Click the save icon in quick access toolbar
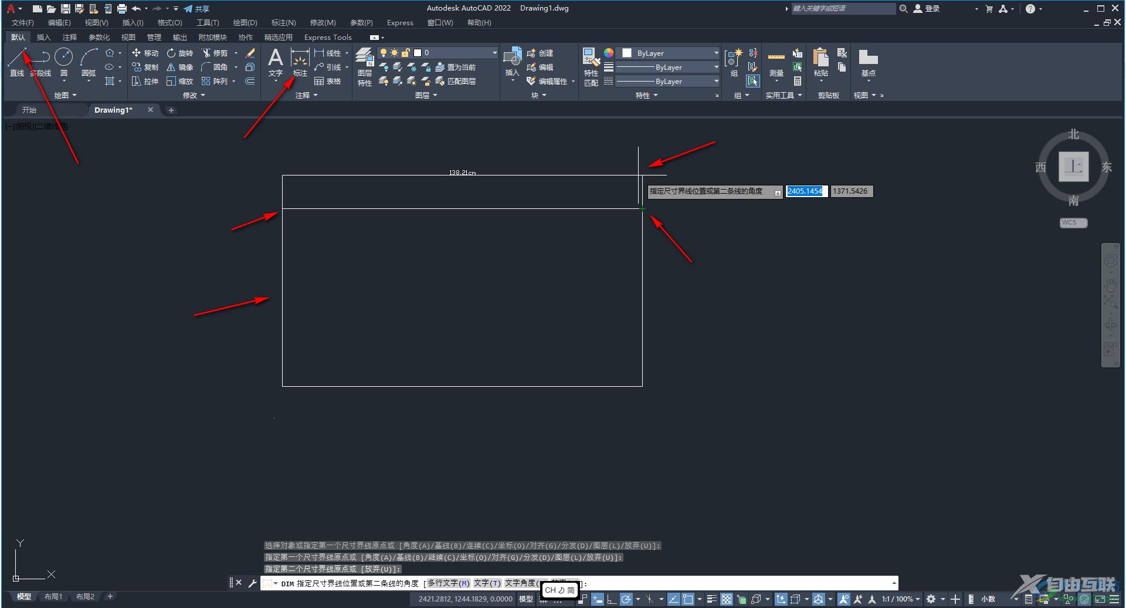Image resolution: width=1126 pixels, height=608 pixels. (x=65, y=9)
